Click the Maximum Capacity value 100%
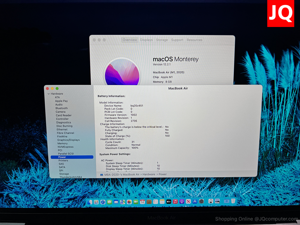Viewport: 300px width, 225px height. coord(135,148)
